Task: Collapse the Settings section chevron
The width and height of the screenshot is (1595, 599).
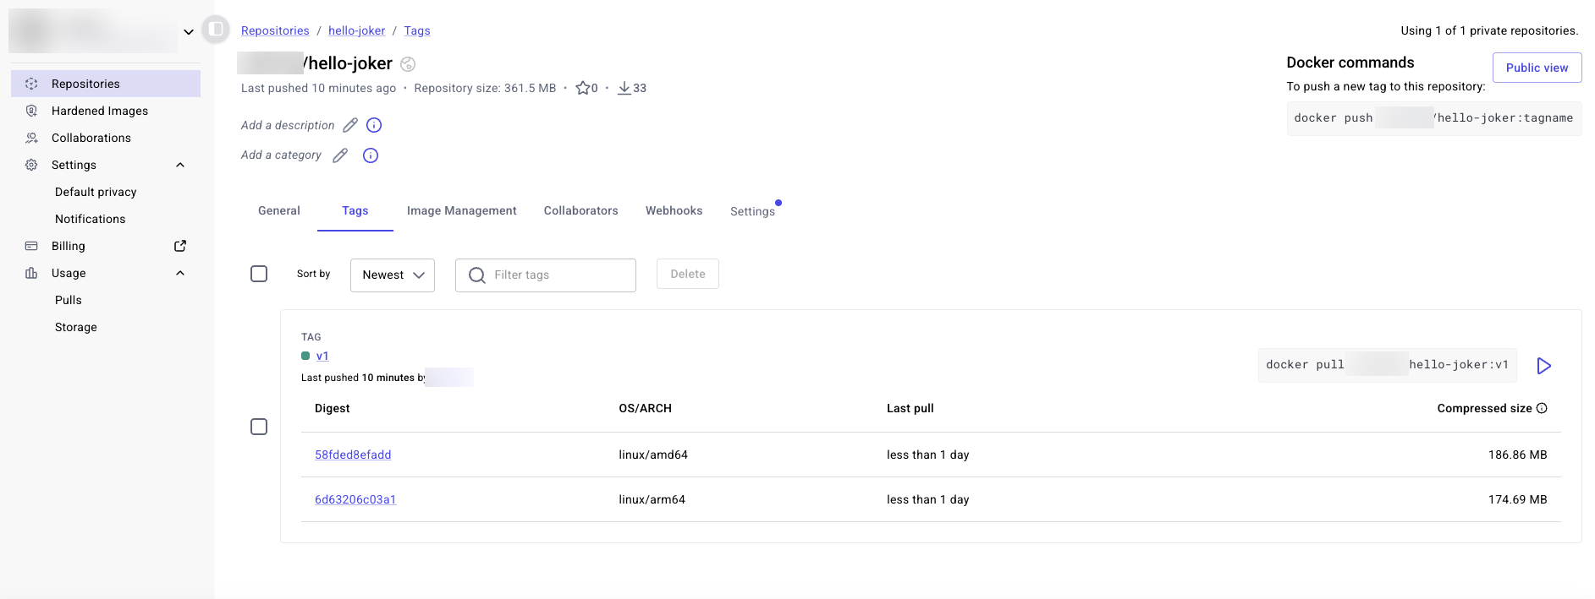Action: click(180, 165)
